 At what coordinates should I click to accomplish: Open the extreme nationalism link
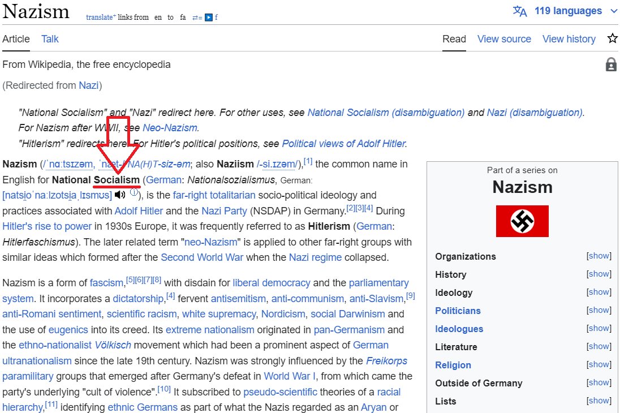[x=210, y=330]
